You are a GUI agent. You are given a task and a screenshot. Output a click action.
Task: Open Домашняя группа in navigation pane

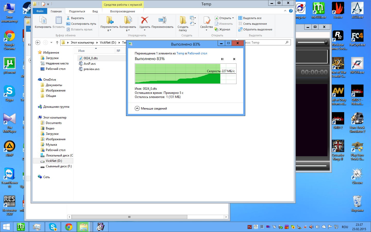point(56,107)
